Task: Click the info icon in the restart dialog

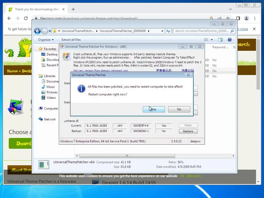Action: (x=81, y=89)
